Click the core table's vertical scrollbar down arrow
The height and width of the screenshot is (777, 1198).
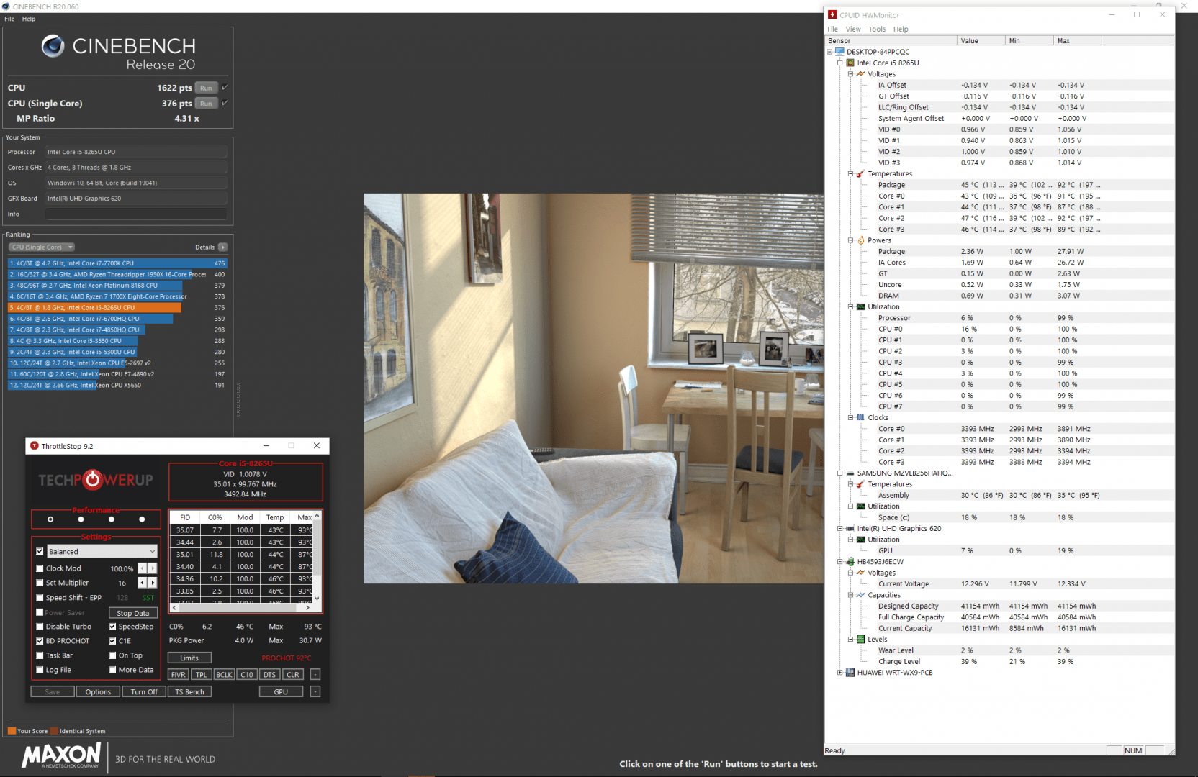(x=317, y=599)
